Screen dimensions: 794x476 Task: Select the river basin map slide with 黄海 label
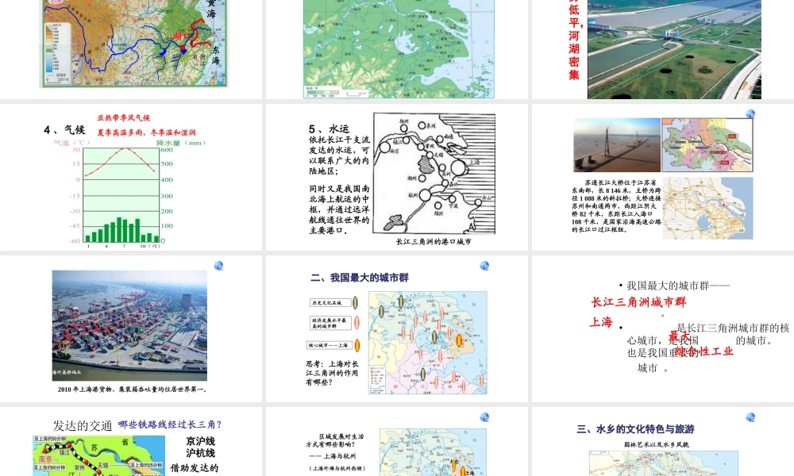click(131, 49)
